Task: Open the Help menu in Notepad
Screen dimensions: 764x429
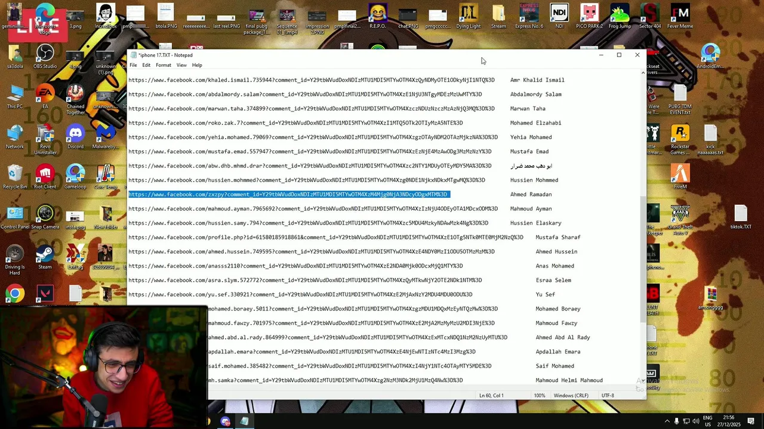Action: click(197, 65)
